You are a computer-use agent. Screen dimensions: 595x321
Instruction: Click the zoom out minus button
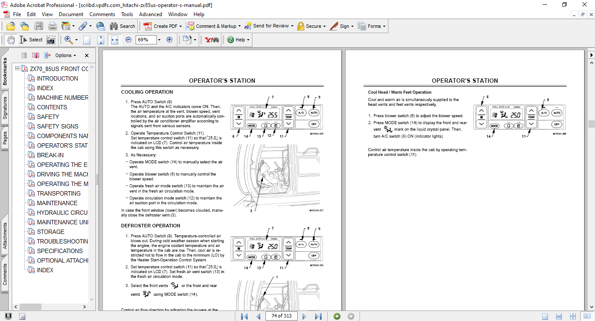click(128, 40)
